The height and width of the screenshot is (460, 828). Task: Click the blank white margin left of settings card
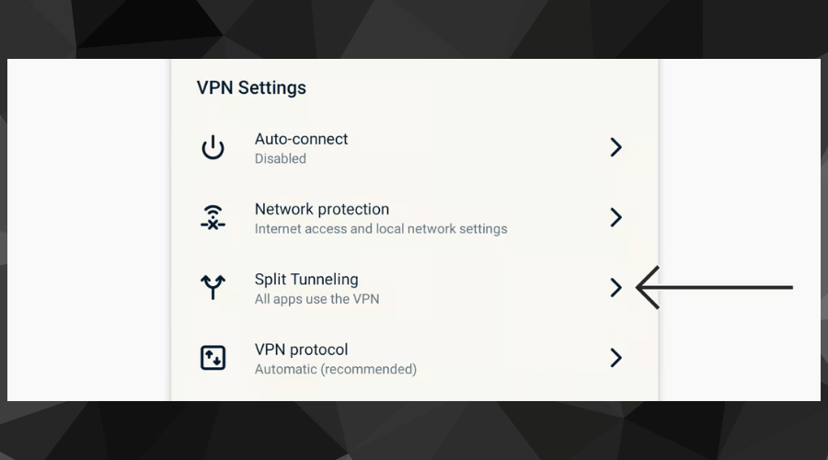pyautogui.click(x=87, y=230)
